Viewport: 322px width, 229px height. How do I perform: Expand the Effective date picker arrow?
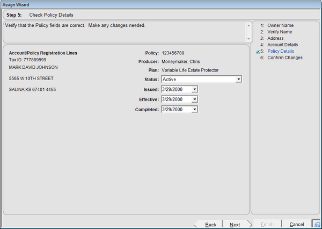point(195,99)
